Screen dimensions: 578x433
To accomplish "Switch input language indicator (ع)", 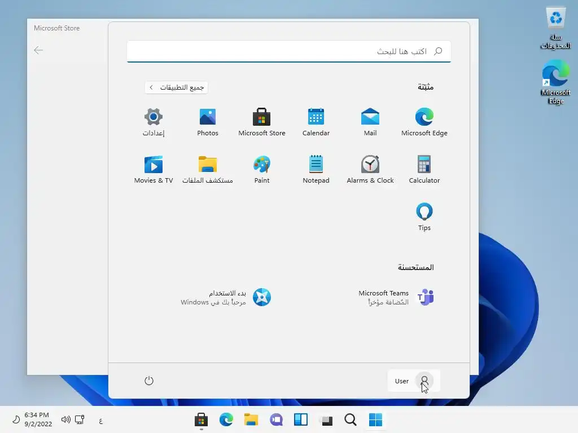I will [100, 420].
